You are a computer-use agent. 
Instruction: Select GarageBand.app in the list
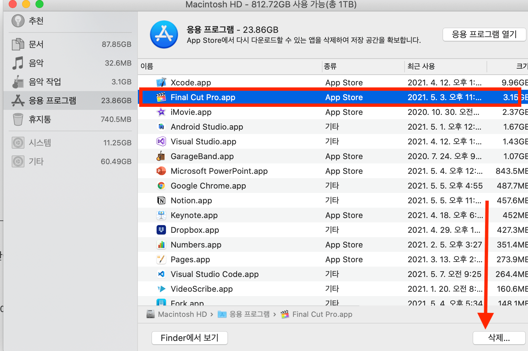click(x=202, y=156)
